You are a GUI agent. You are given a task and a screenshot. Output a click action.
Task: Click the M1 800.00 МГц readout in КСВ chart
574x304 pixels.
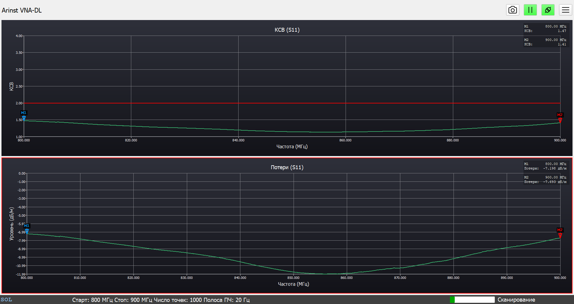(545, 29)
